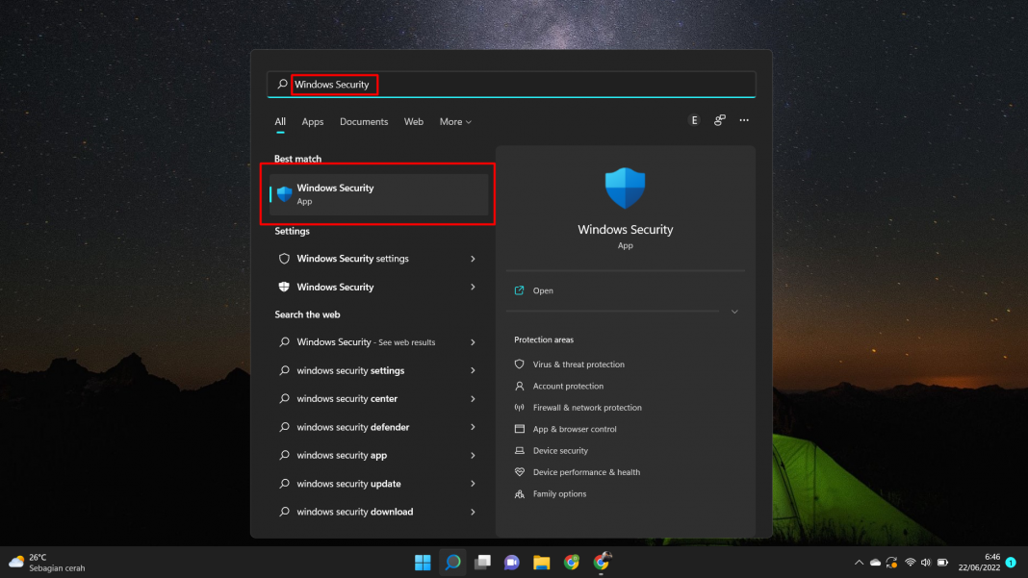Show hidden system tray icons
The height and width of the screenshot is (578, 1028).
click(859, 563)
